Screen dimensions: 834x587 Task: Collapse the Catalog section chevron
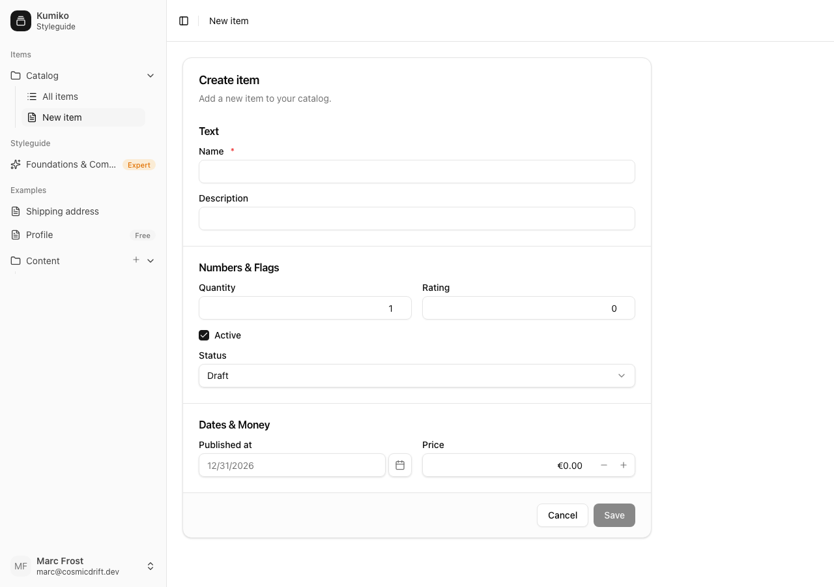point(151,76)
